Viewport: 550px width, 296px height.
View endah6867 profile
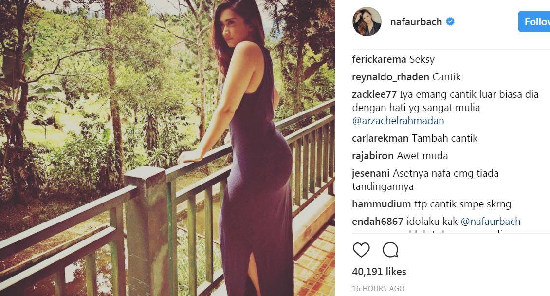coord(377,222)
